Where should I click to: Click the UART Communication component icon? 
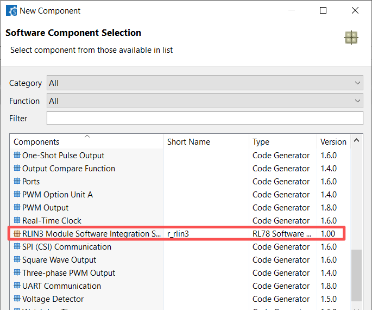[17, 286]
